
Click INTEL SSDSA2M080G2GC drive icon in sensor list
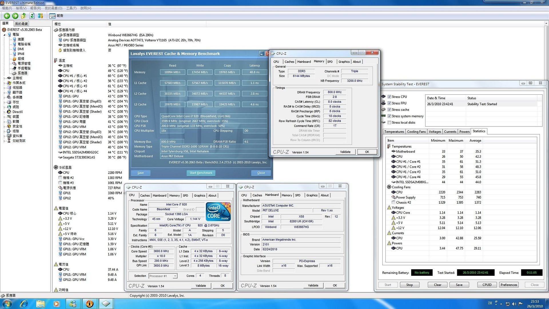(x=60, y=152)
